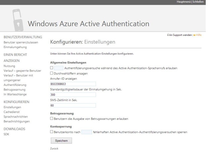Viewport: 212px width, 155px height.
Task: Click Schließen in the top bar
Action: pyautogui.click(x=197, y=2)
